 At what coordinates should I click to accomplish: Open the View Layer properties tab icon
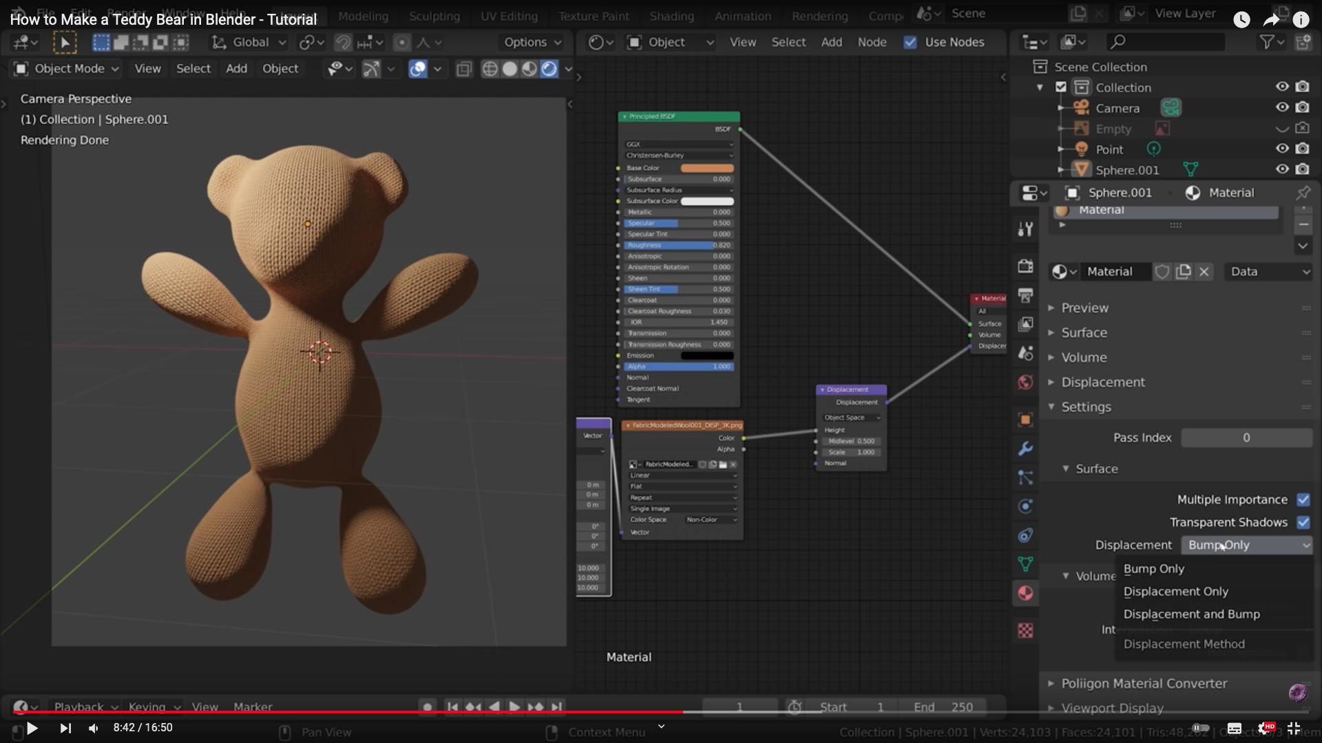tap(1025, 323)
